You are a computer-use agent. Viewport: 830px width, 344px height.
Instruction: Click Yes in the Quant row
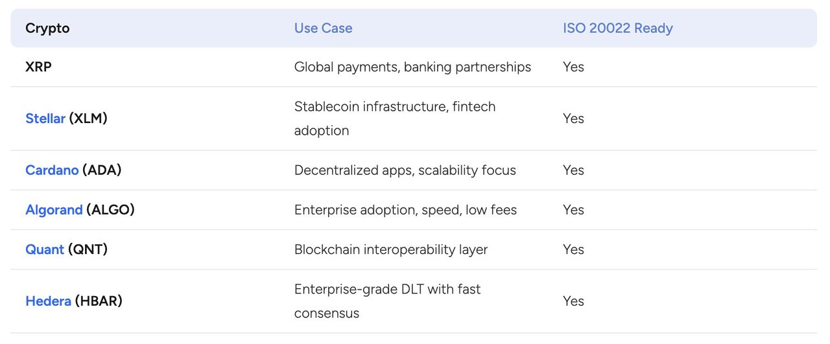pos(573,249)
